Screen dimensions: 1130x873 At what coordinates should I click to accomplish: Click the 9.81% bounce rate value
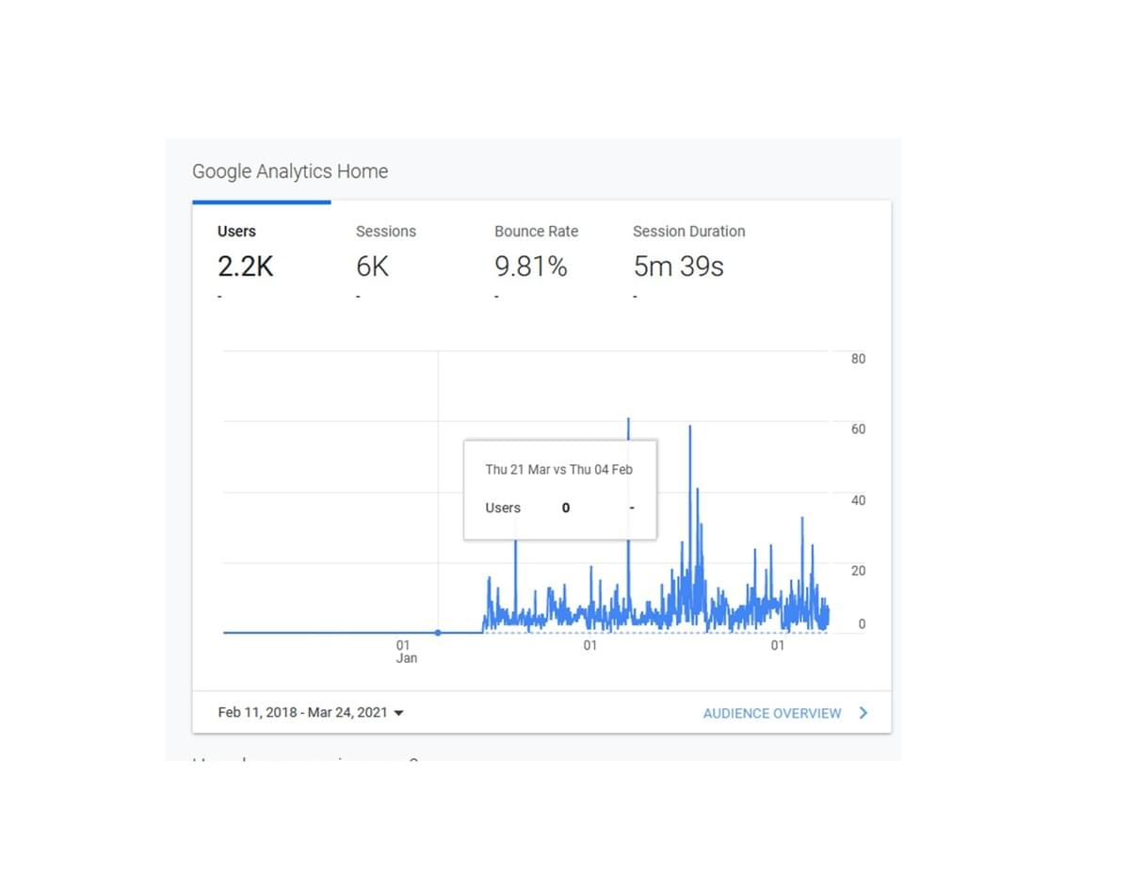coord(531,267)
